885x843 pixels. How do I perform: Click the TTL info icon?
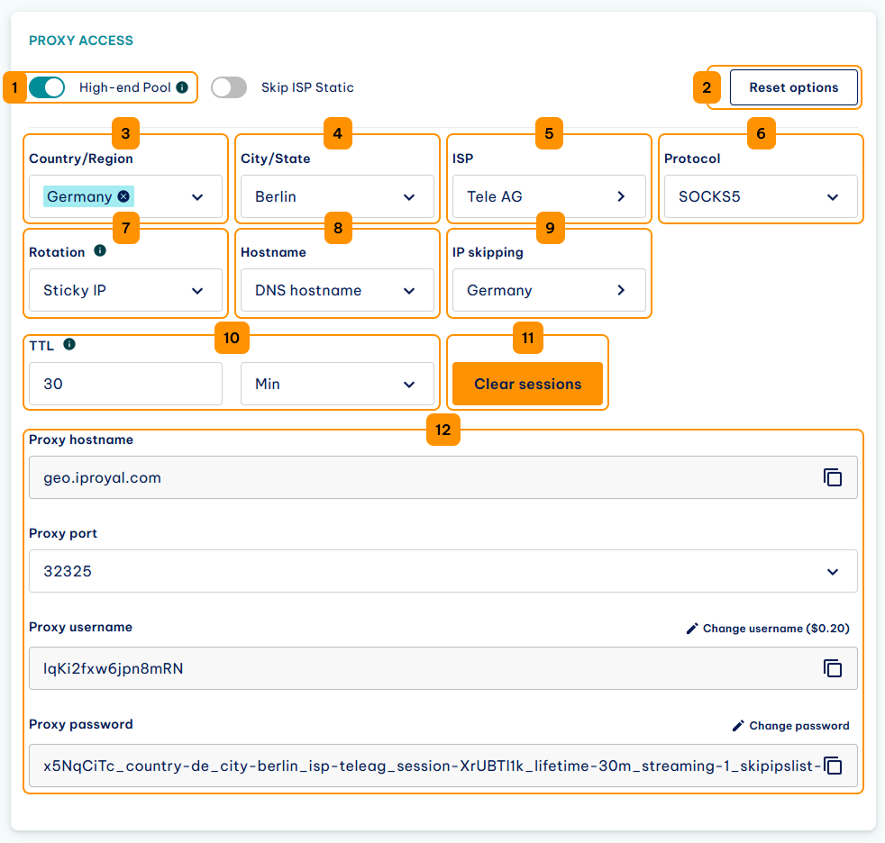coord(69,344)
